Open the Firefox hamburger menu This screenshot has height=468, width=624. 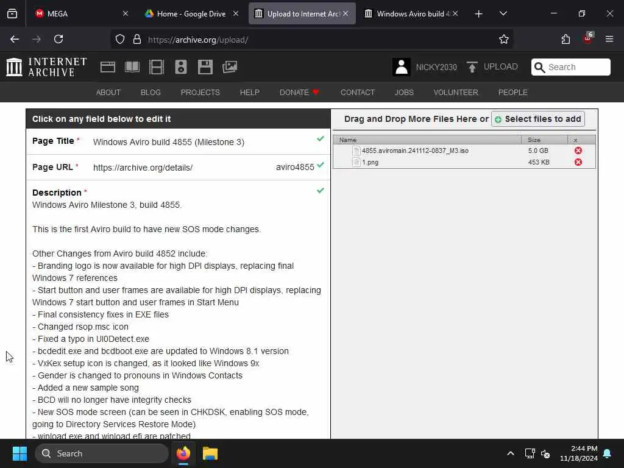click(x=609, y=39)
